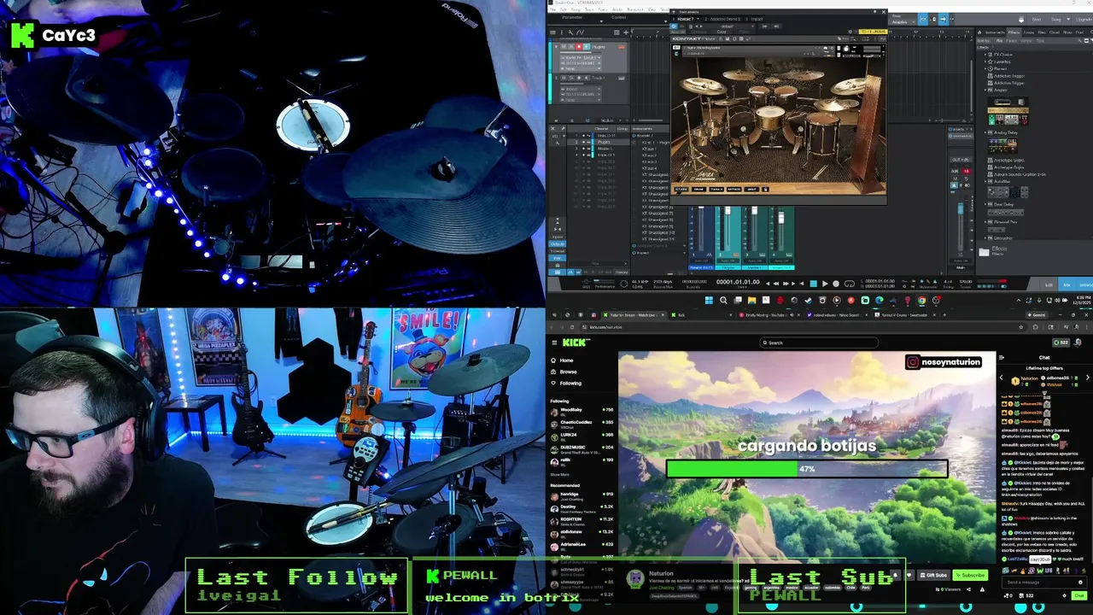Open Chrome from the Windows taskbar
The height and width of the screenshot is (615, 1093).
(921, 300)
